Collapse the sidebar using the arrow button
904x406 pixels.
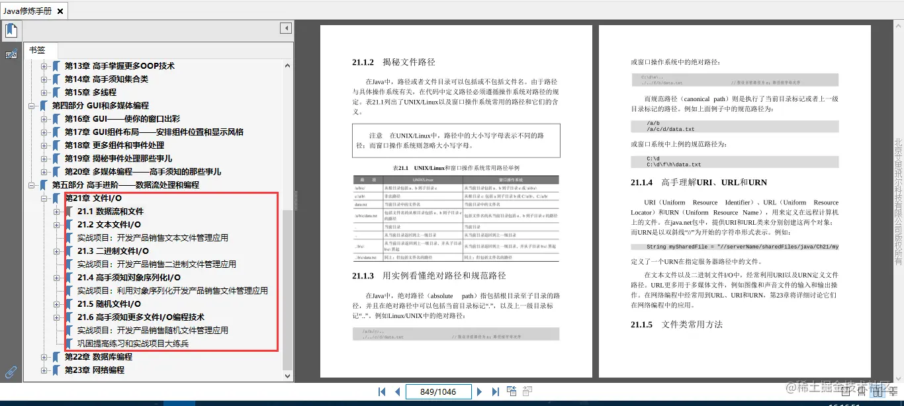285,27
